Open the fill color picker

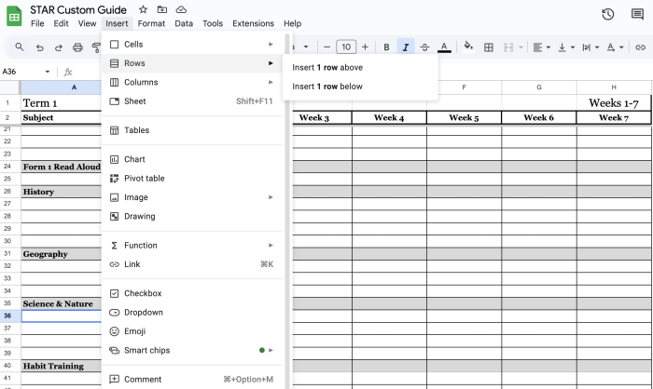tap(468, 47)
